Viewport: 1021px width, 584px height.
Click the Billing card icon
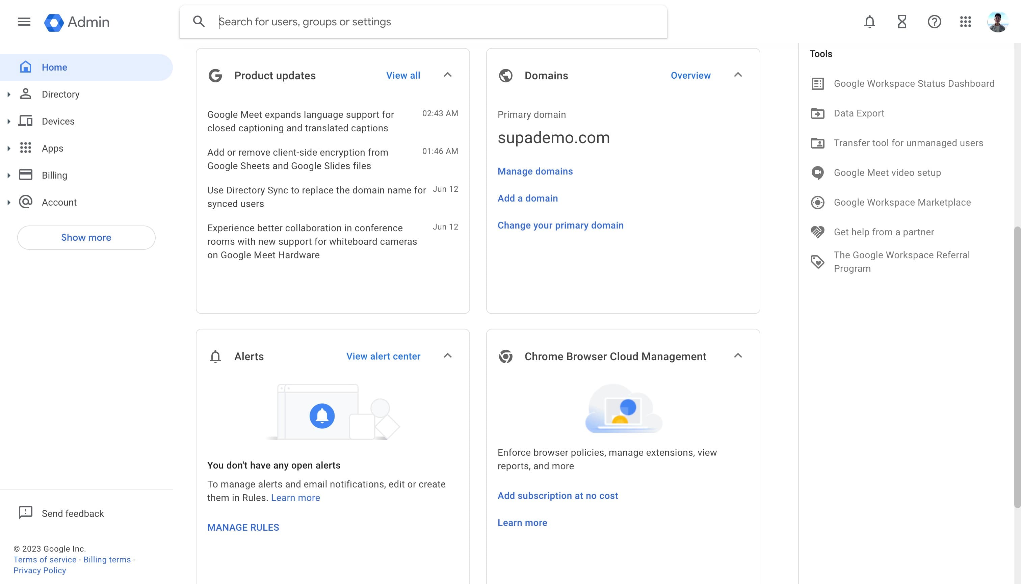[x=26, y=175]
